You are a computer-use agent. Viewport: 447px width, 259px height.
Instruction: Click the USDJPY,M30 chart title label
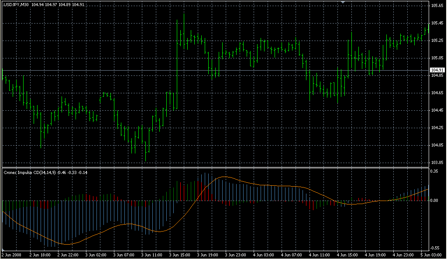[16, 5]
